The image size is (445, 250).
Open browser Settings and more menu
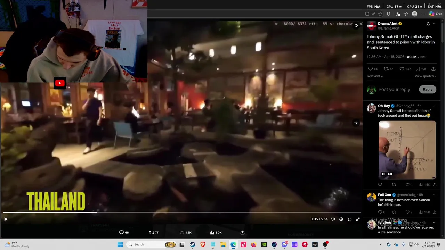pos(423,14)
